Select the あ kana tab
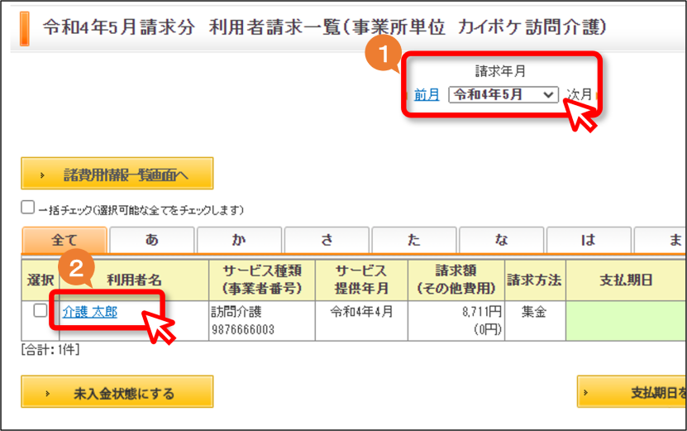The height and width of the screenshot is (431, 687). (x=151, y=240)
